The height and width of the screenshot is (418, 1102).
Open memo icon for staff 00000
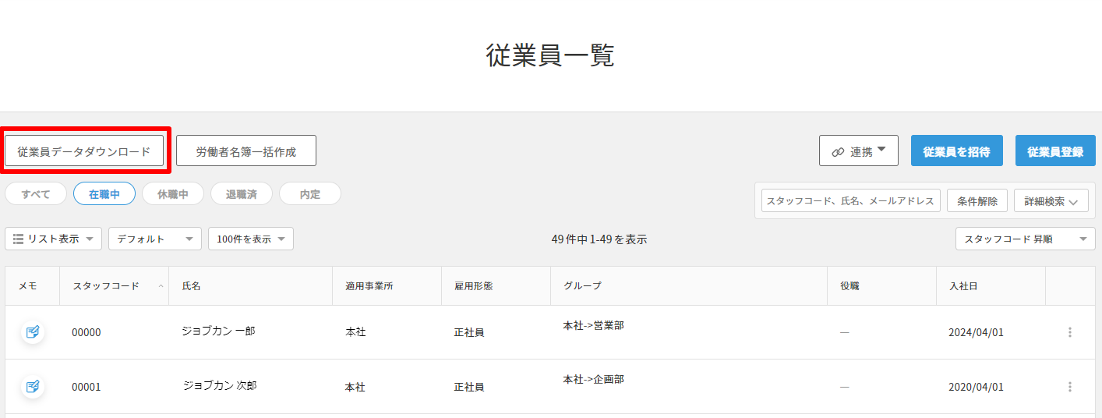[33, 332]
